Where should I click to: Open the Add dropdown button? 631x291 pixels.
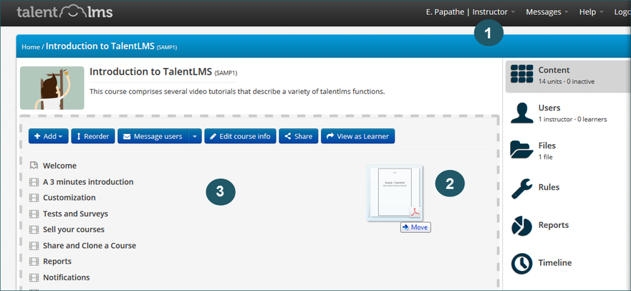(x=48, y=136)
